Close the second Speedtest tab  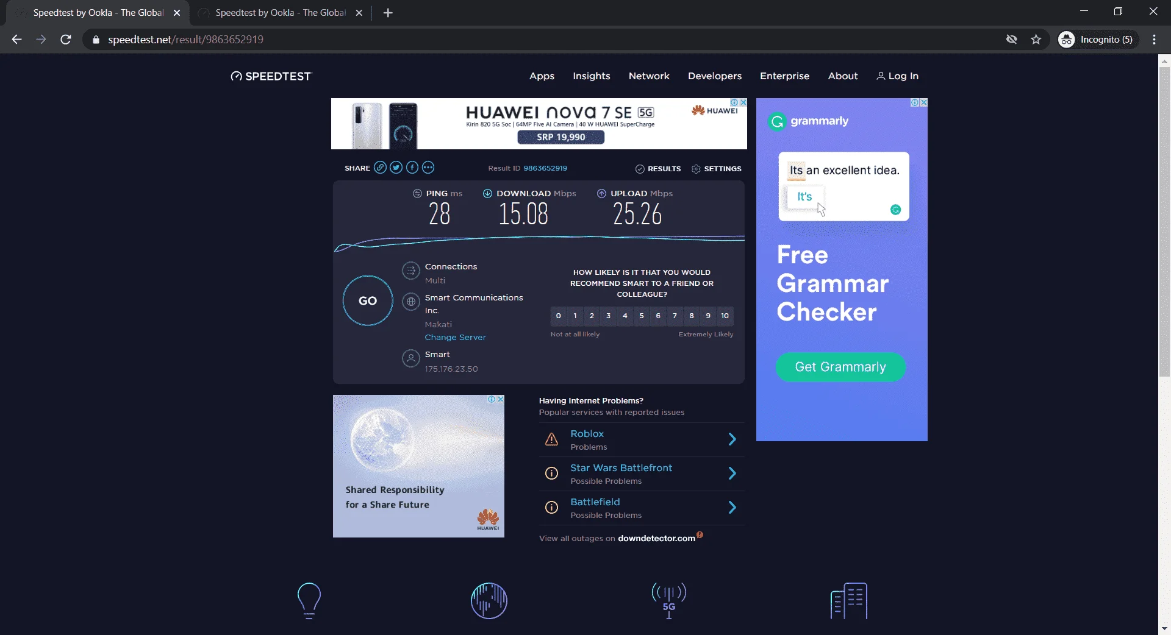[x=359, y=13]
